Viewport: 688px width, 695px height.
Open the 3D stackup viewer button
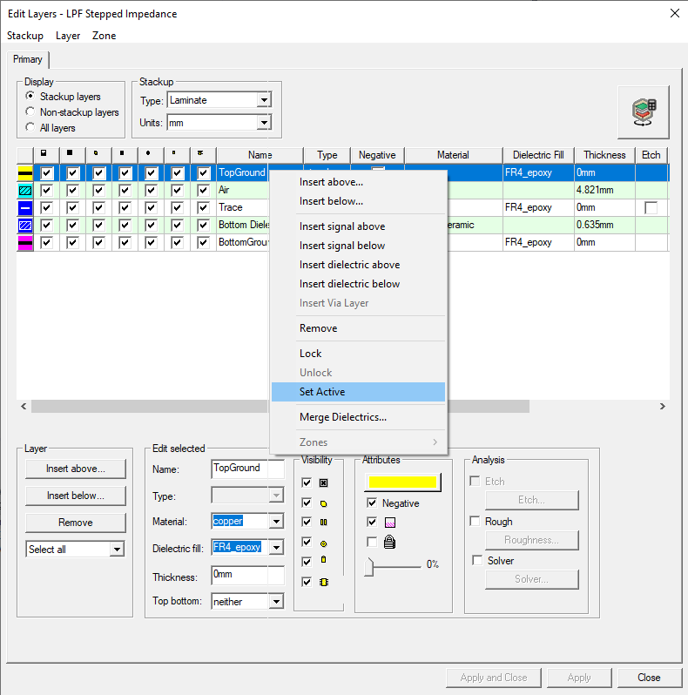(x=644, y=112)
